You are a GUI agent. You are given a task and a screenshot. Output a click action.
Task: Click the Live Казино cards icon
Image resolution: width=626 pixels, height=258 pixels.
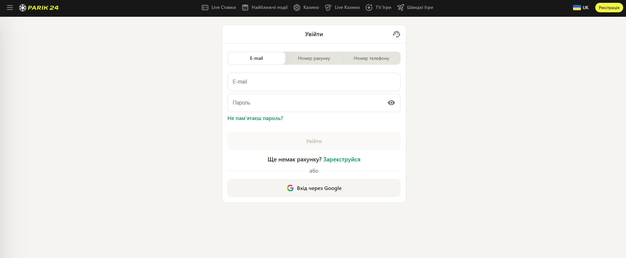tap(328, 8)
